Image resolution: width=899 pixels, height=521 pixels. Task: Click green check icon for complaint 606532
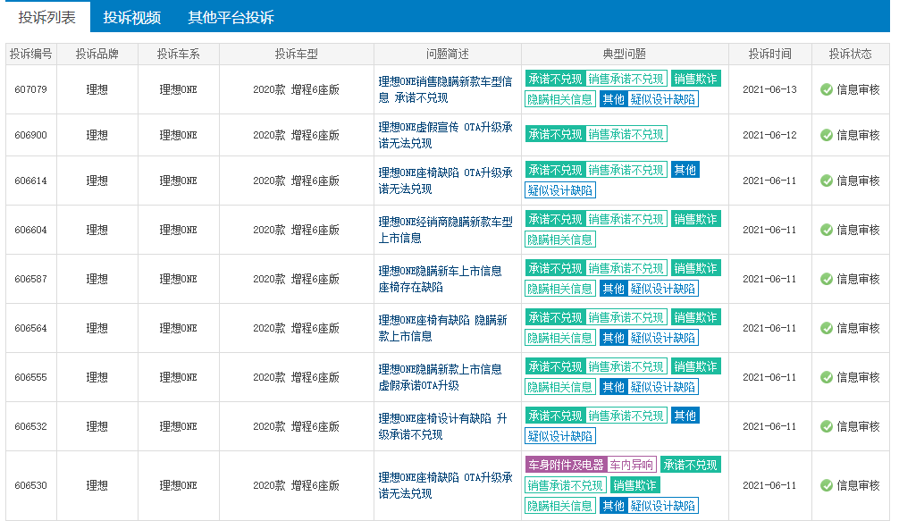pos(827,426)
